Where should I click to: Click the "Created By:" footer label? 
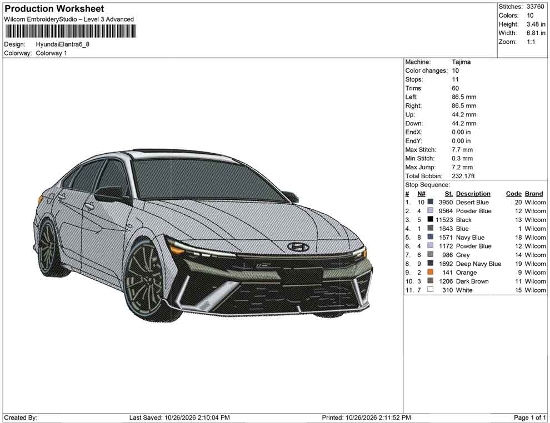tap(21, 417)
